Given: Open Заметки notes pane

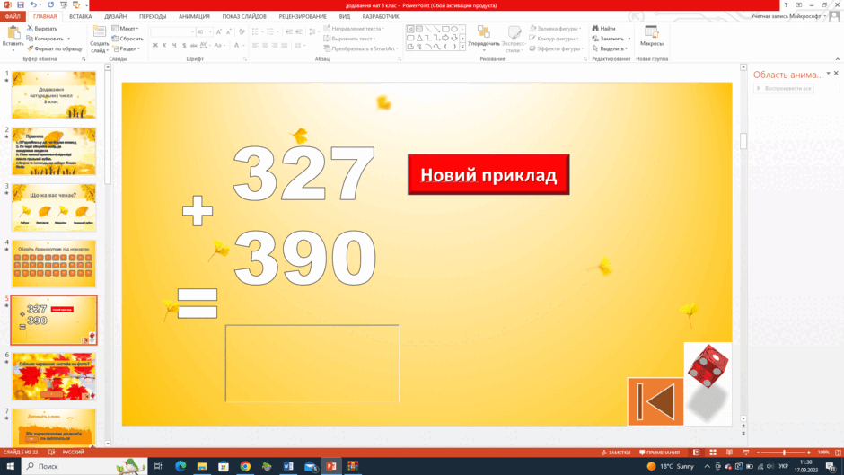Looking at the screenshot, I should click(x=616, y=453).
